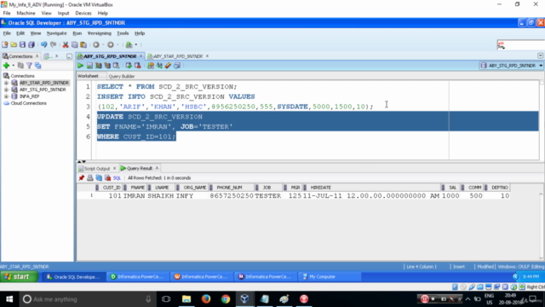The image size is (545, 307).
Task: Copy the selected text
Action: [x=74, y=44]
